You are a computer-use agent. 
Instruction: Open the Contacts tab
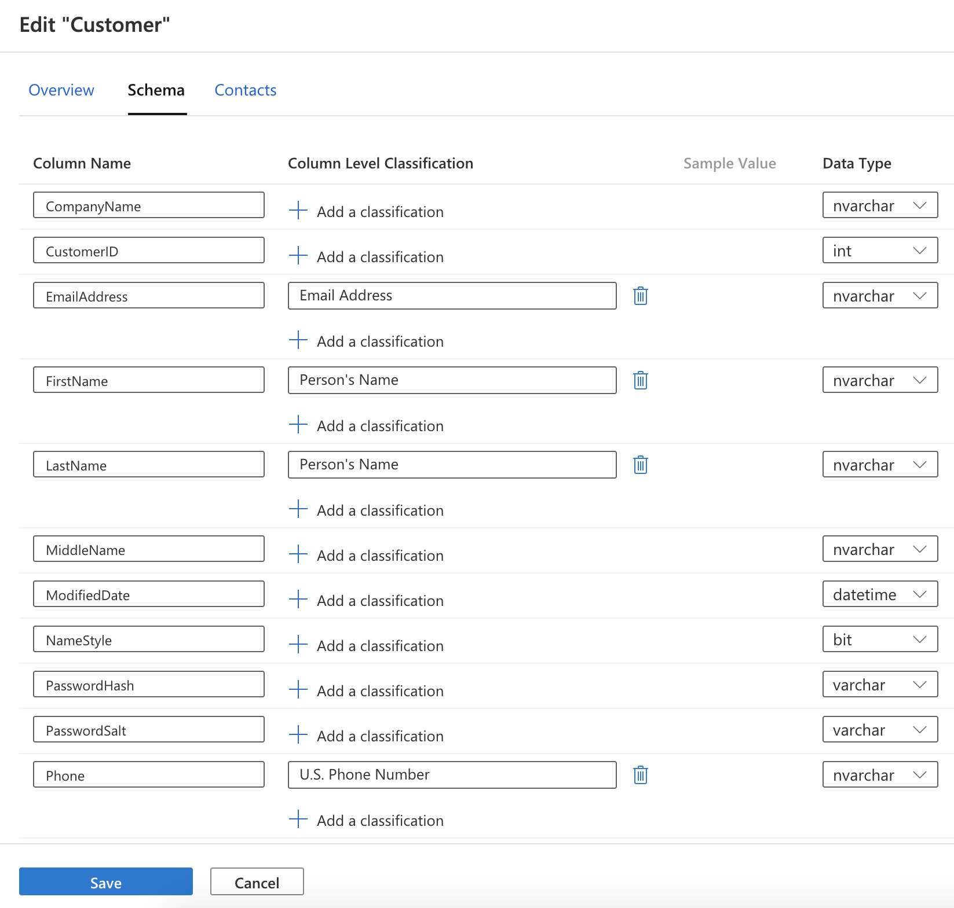click(245, 90)
